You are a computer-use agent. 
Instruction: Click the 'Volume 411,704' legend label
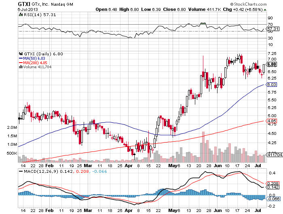pyautogui.click(x=37, y=67)
